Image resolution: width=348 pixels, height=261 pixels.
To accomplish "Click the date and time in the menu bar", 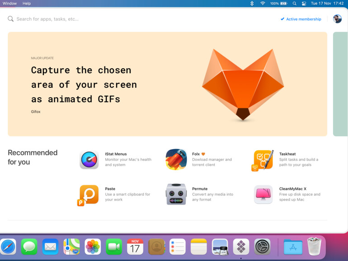I will [327, 3].
